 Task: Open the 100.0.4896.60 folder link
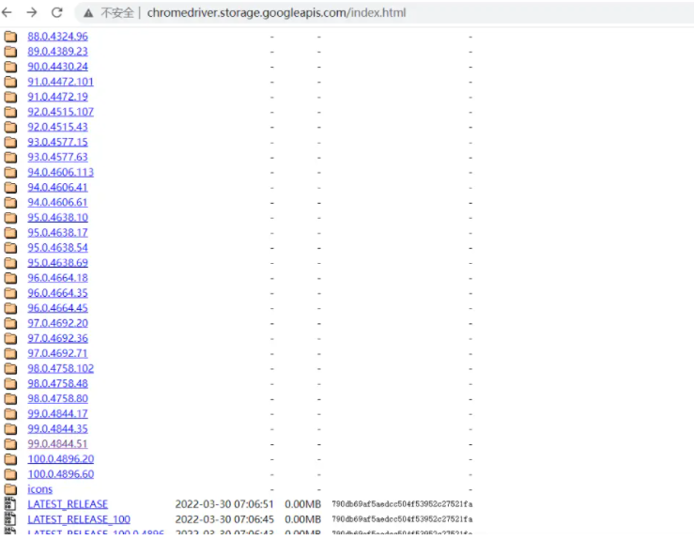pos(61,474)
